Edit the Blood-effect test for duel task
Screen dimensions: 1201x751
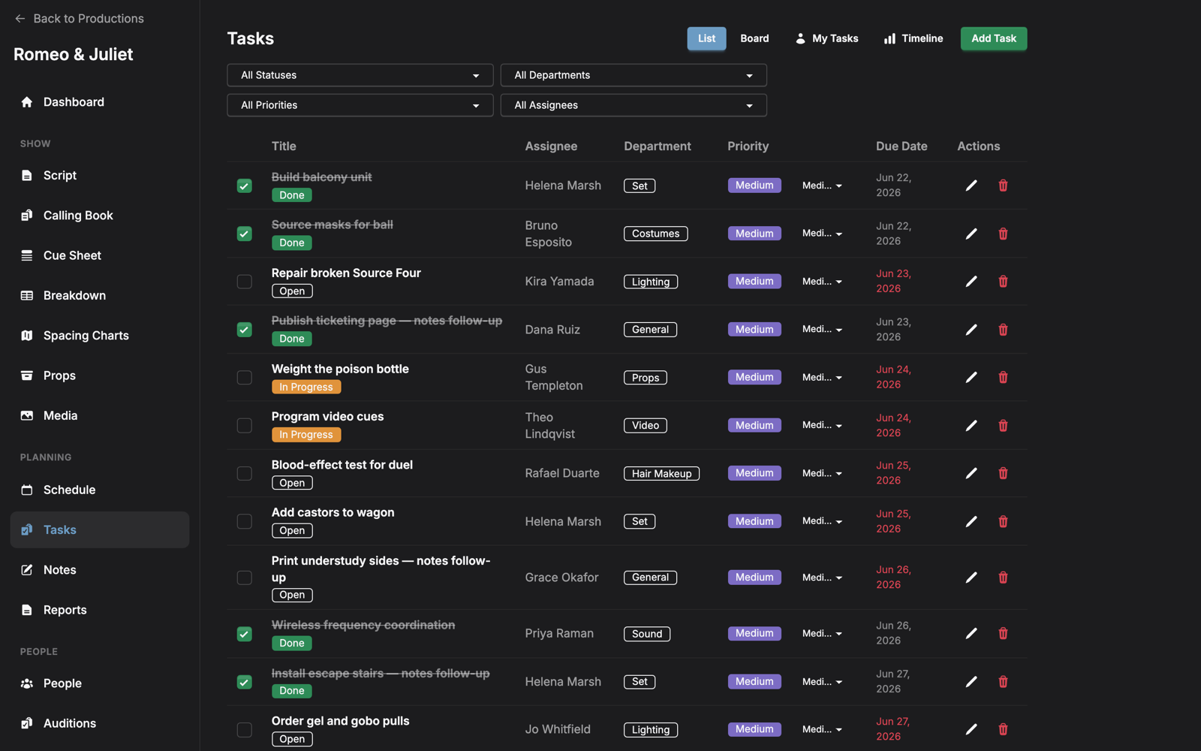point(971,473)
